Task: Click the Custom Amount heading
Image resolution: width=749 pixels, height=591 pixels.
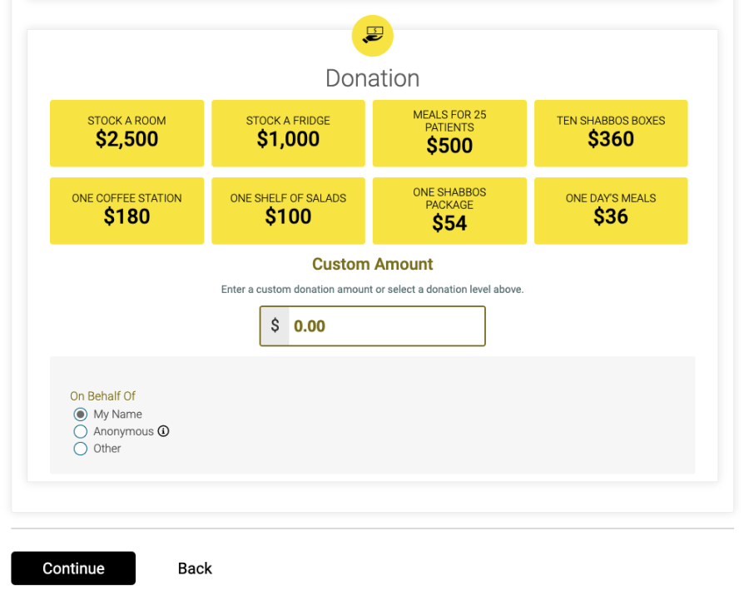Action: 372,264
